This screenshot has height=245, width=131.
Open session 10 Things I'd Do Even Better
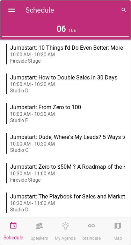coord(66,54)
